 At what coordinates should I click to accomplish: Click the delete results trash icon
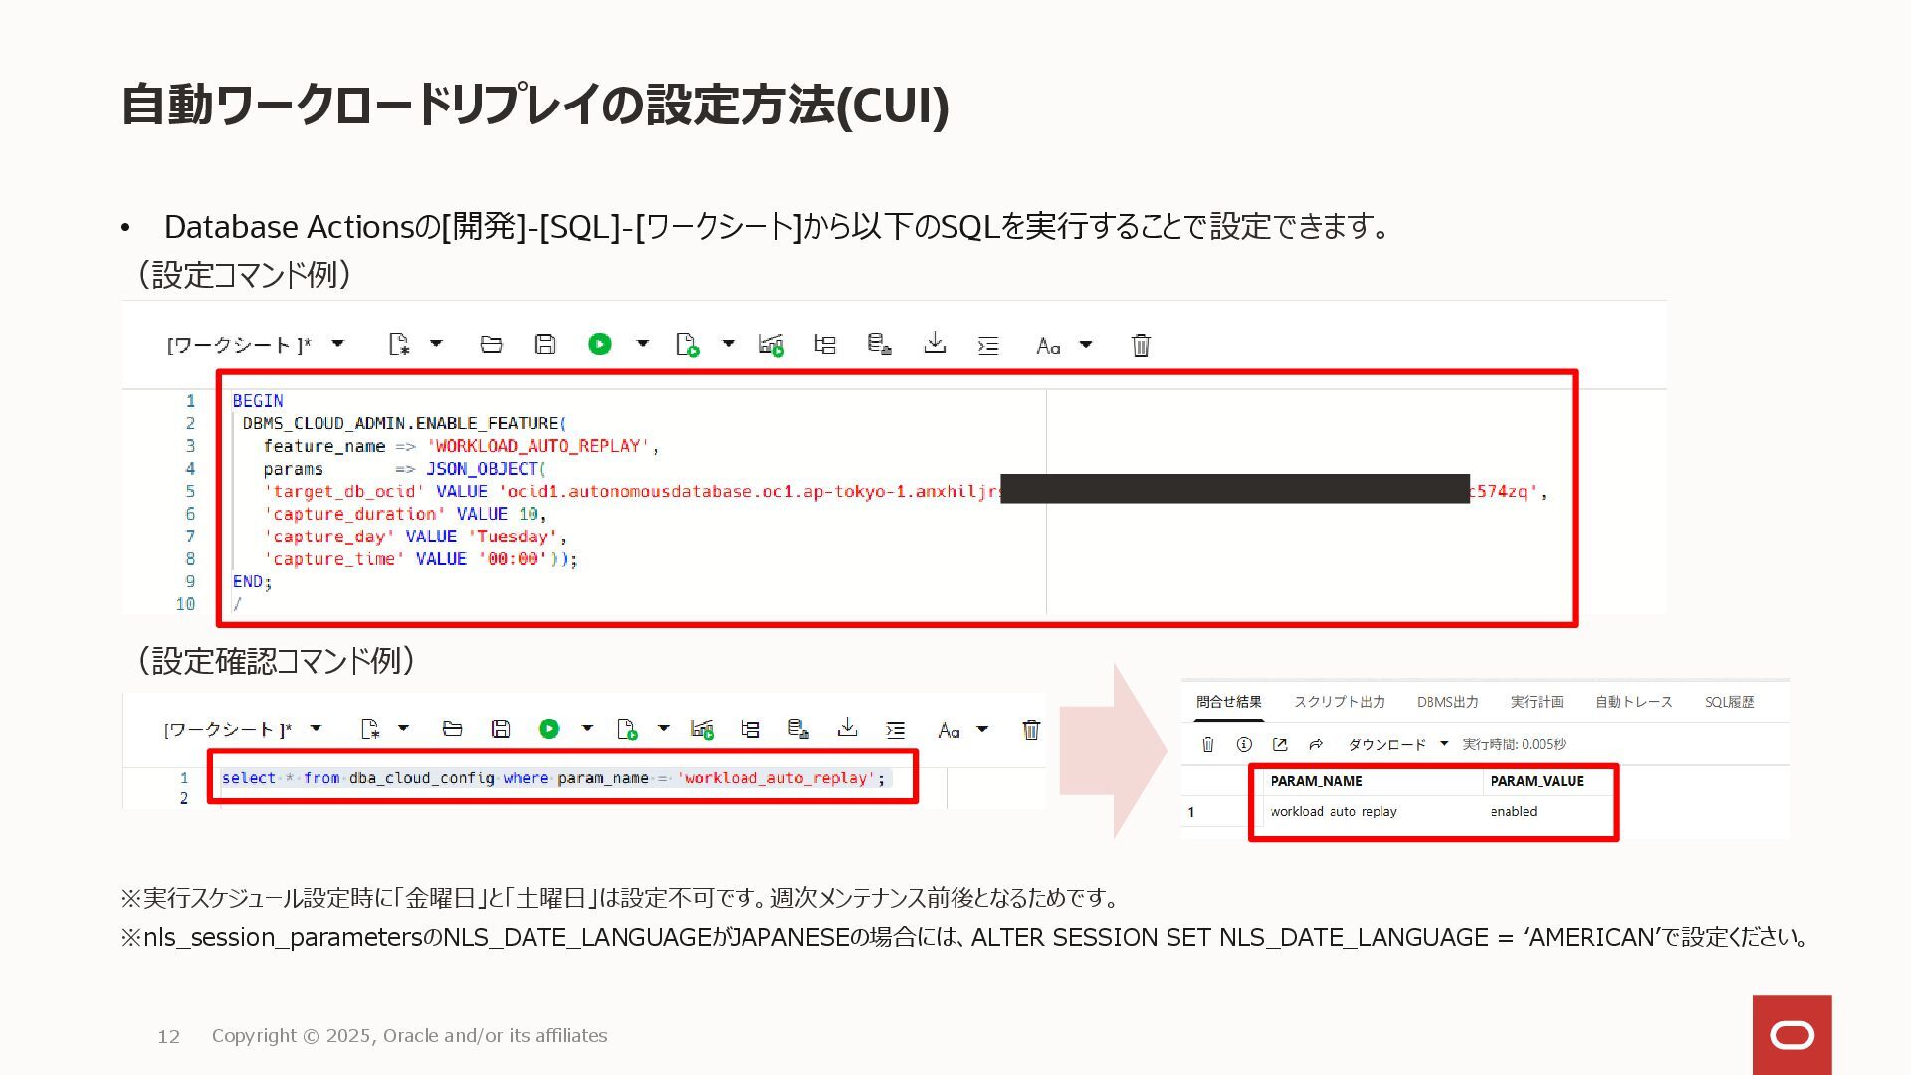pos(1208,744)
